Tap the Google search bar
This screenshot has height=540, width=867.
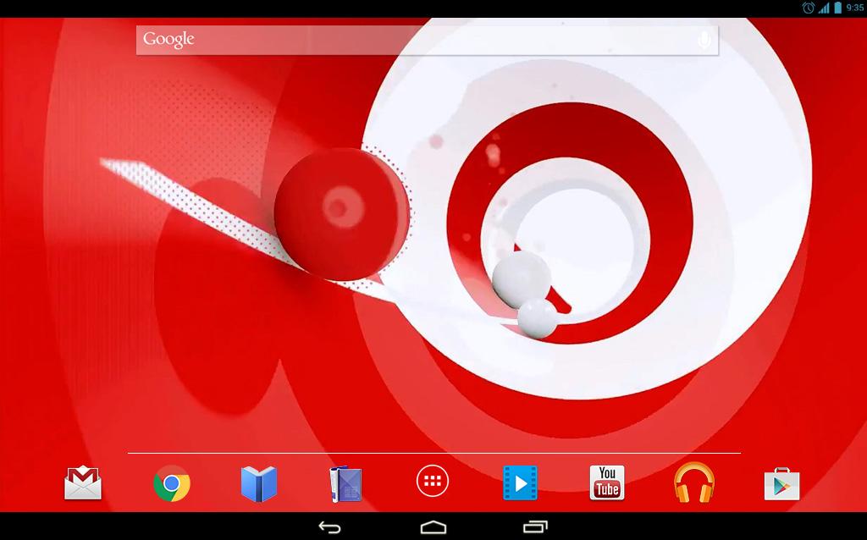coord(428,40)
